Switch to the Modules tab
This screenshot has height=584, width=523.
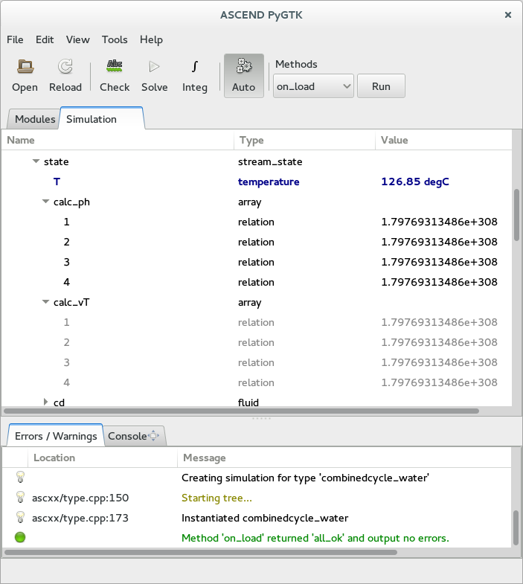pos(35,119)
